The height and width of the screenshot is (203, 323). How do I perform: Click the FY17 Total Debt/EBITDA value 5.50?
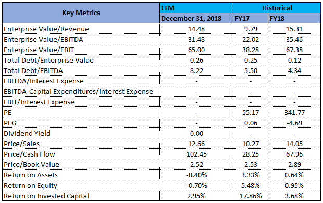[x=251, y=71]
